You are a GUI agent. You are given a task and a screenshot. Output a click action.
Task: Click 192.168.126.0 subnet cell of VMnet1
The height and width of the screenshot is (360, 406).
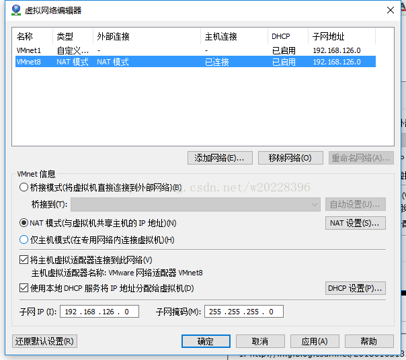click(337, 50)
